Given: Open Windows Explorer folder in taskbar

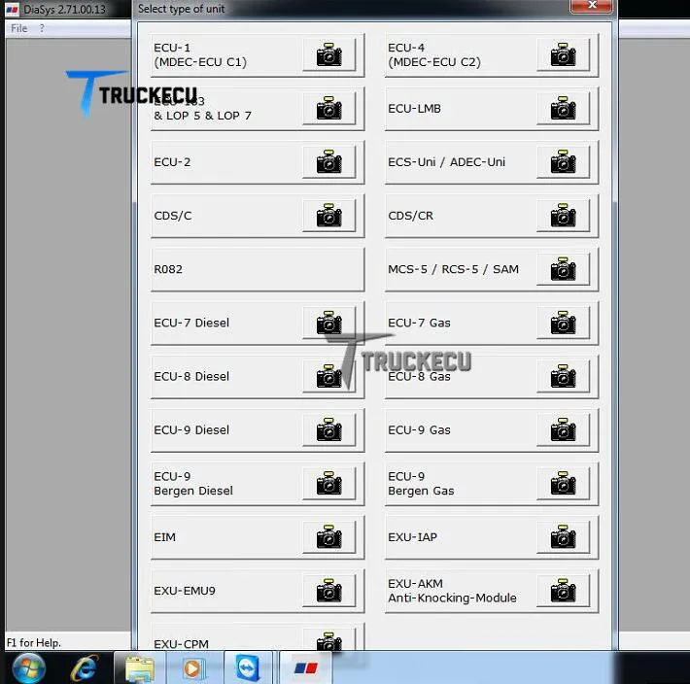Looking at the screenshot, I should coord(140,668).
